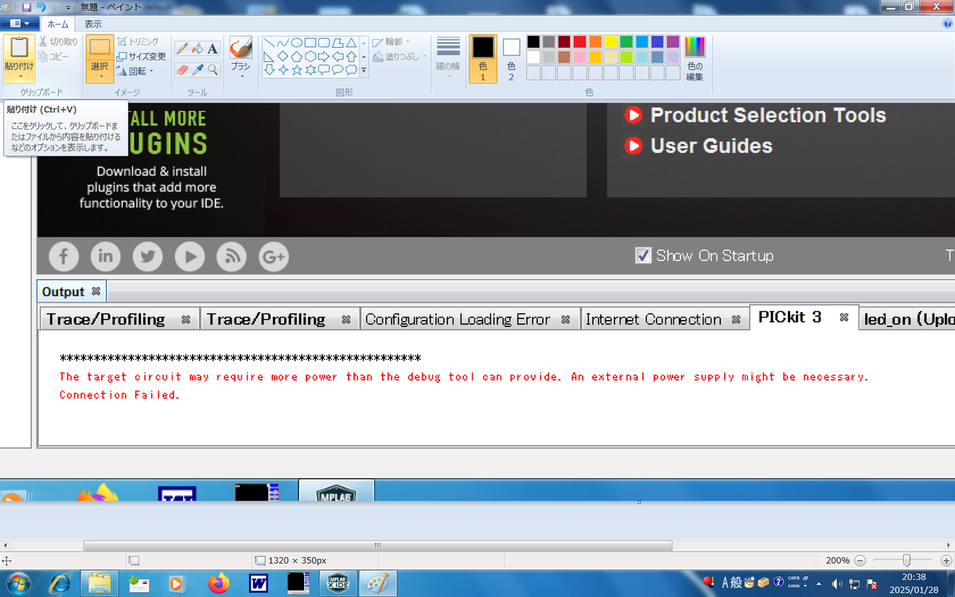Show hidden tray icons arrow
The height and width of the screenshot is (597, 955).
[818, 583]
